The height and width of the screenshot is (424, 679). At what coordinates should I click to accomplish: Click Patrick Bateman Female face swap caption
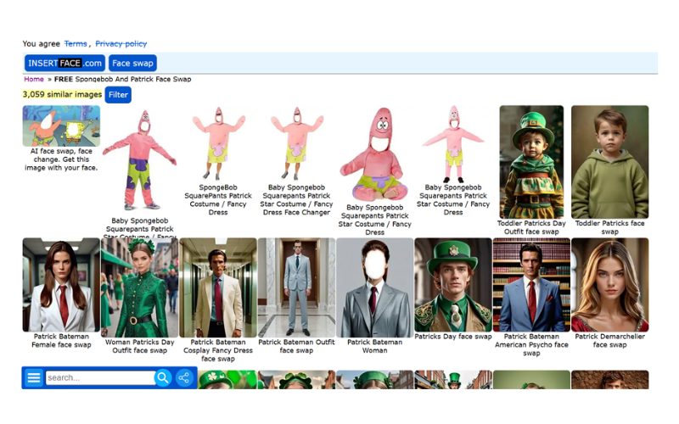61,341
